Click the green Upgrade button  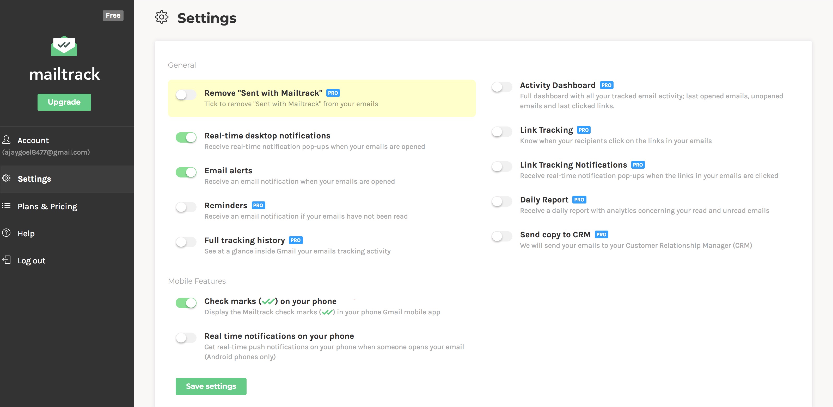pyautogui.click(x=64, y=102)
